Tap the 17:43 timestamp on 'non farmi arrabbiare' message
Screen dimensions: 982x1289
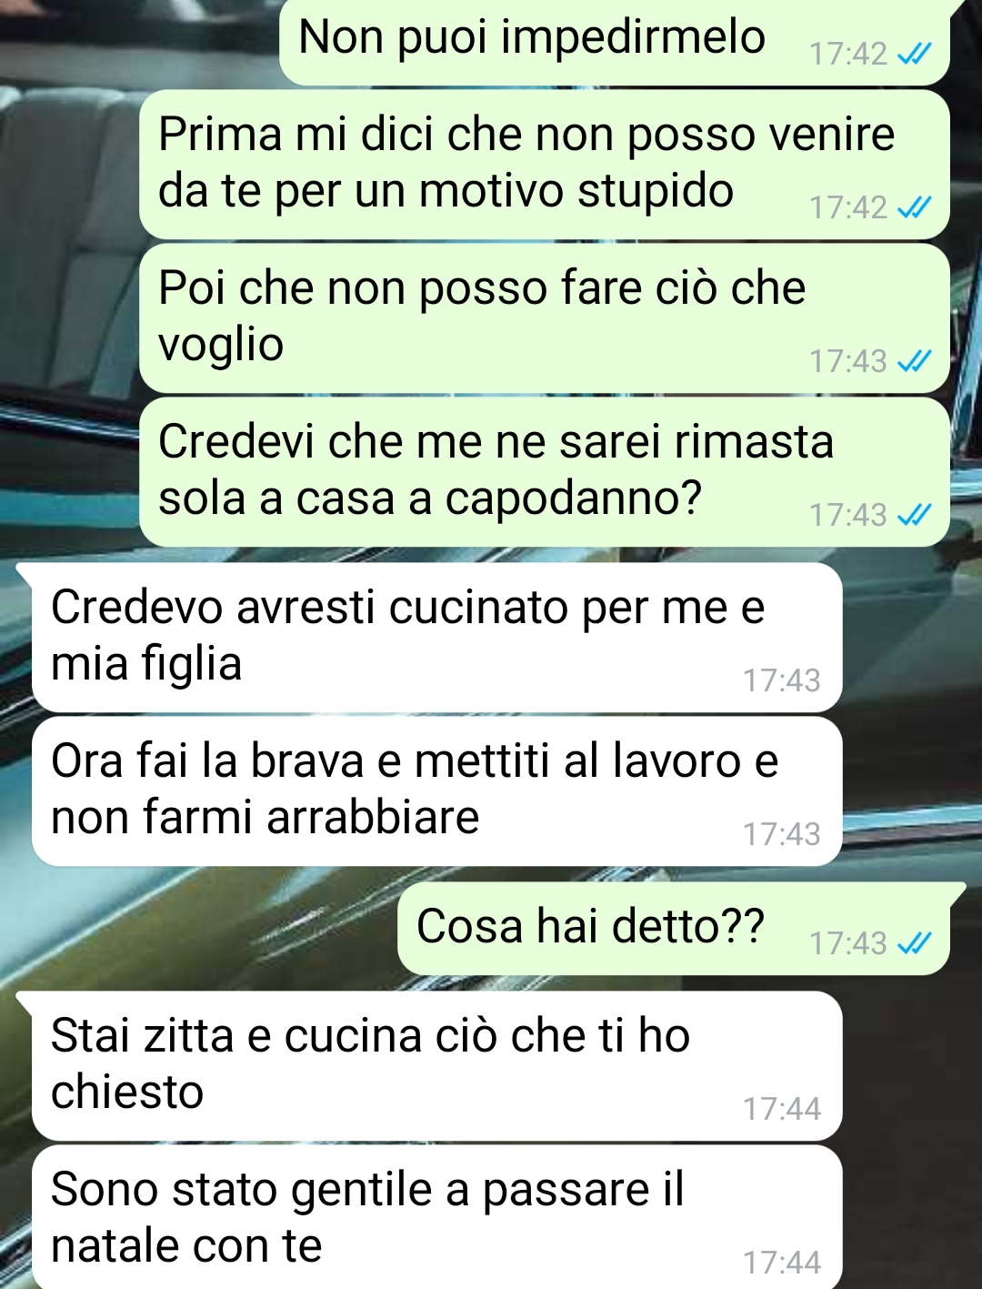coord(781,835)
